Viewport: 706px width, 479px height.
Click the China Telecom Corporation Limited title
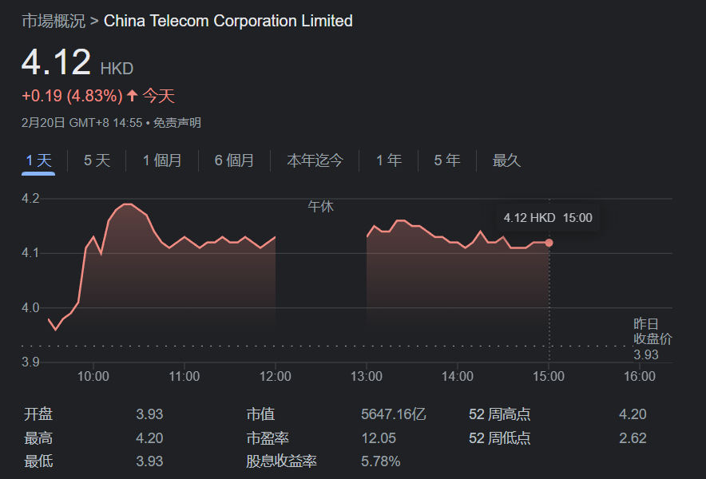pos(228,21)
